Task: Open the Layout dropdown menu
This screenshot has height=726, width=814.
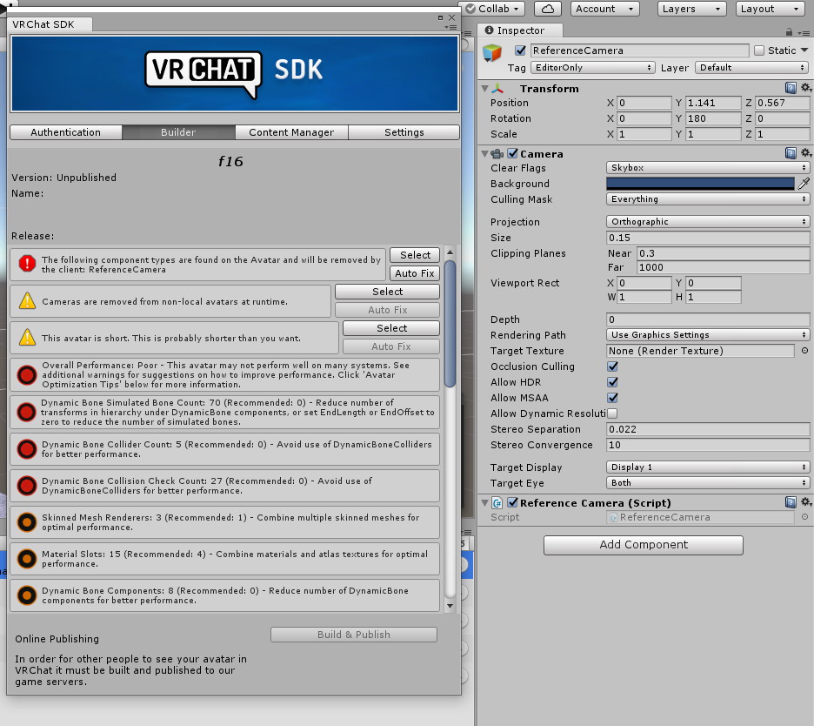Action: coord(770,9)
